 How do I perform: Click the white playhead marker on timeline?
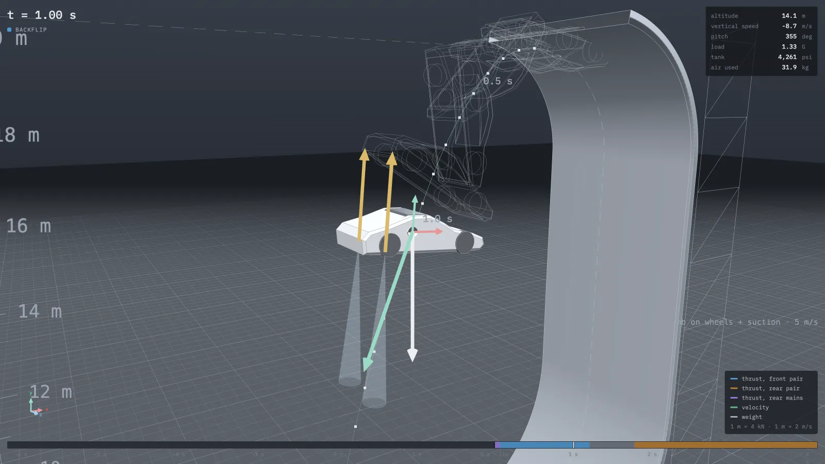573,445
